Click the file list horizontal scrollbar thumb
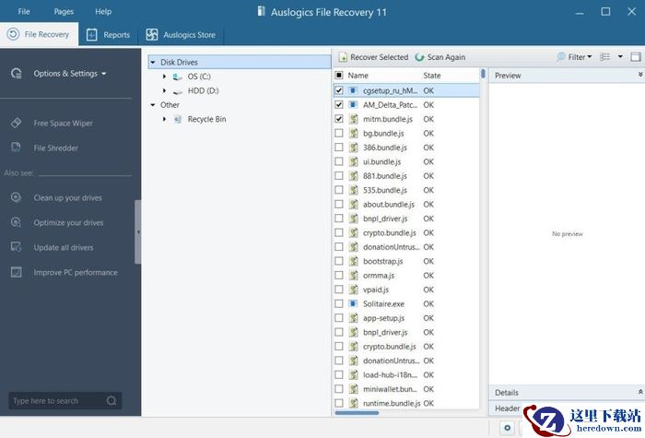The height and width of the screenshot is (438, 645). pyautogui.click(x=357, y=413)
